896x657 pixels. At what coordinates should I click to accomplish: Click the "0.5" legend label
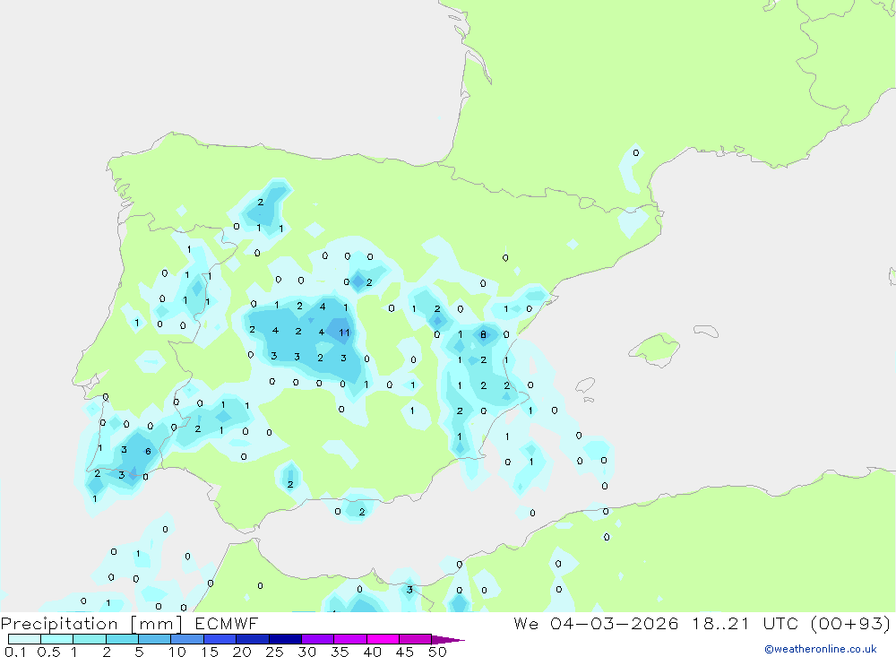(48, 652)
